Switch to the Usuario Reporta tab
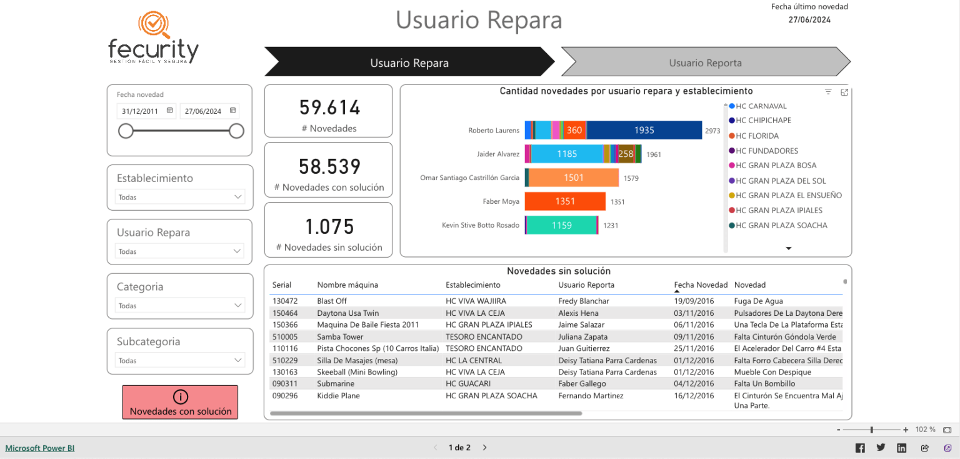The image size is (960, 459). pos(705,63)
